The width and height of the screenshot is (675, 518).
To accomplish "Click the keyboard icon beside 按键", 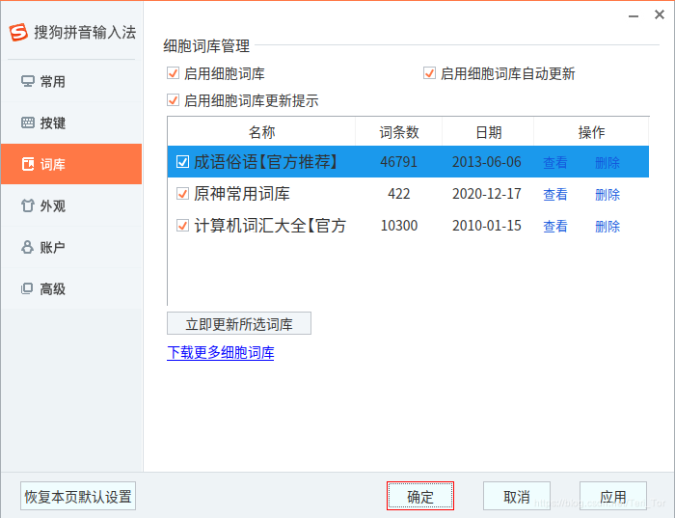I will (x=28, y=123).
